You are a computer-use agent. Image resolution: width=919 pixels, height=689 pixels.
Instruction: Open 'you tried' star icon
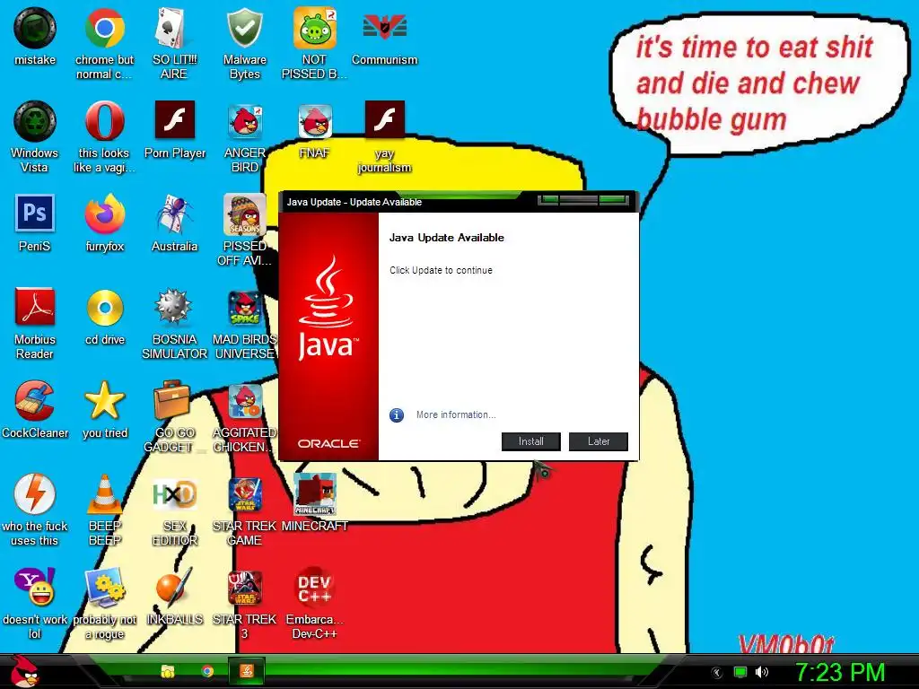(x=104, y=409)
